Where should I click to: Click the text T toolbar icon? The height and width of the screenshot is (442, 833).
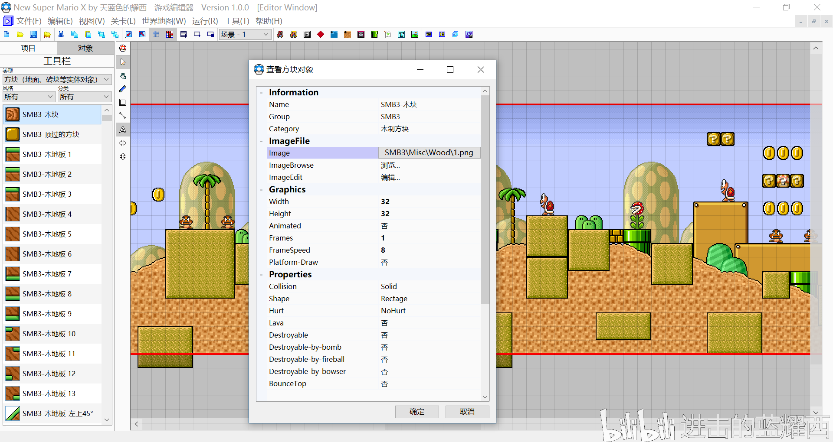coord(401,35)
